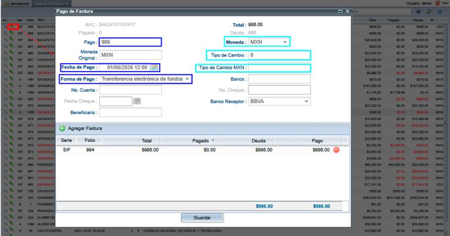Click the Folio cell 994 in the dialog grid
Viewport: 450px width, 236px height.
[x=90, y=150]
